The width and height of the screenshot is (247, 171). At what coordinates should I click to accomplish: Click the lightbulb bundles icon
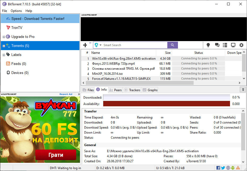208,45
